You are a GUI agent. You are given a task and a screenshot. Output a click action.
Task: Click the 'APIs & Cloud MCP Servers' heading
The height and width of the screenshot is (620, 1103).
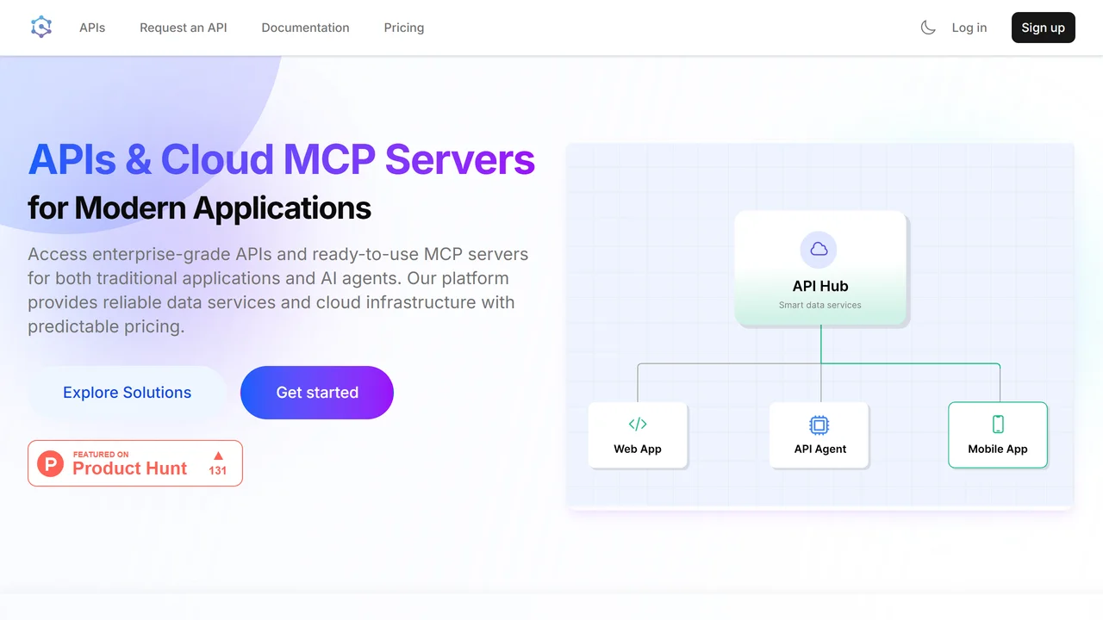pyautogui.click(x=282, y=159)
